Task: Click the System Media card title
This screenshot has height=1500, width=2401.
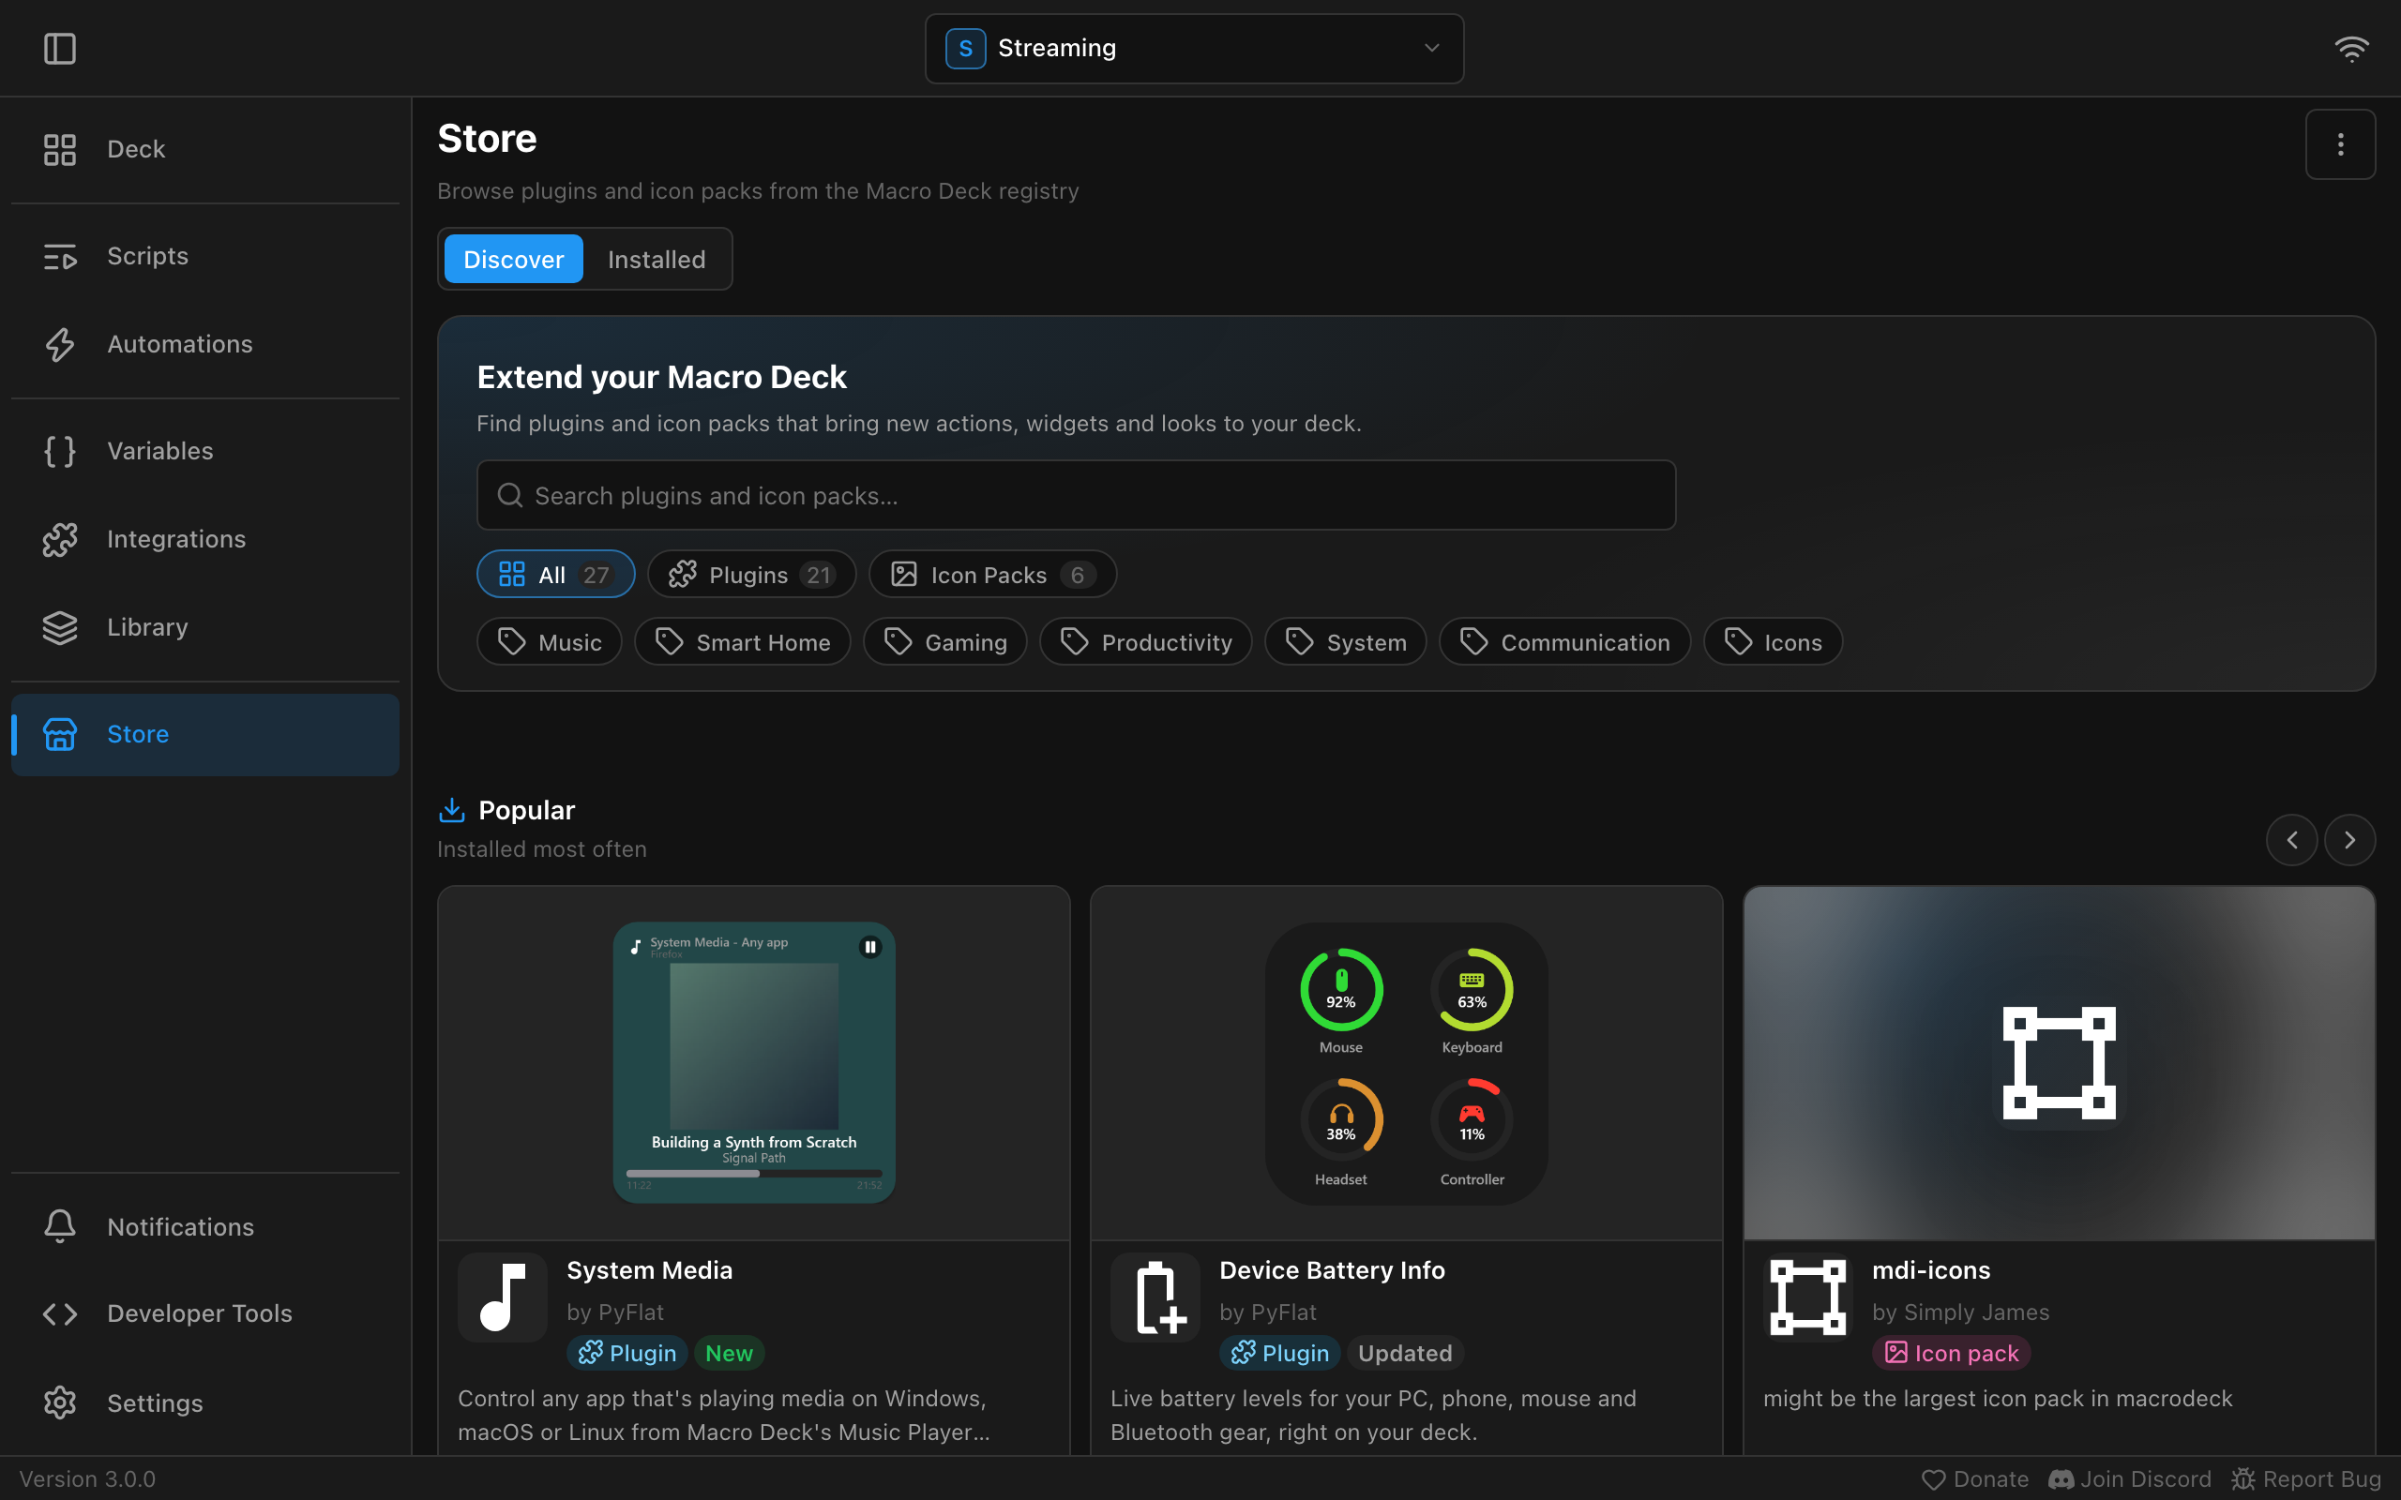Action: (649, 1269)
